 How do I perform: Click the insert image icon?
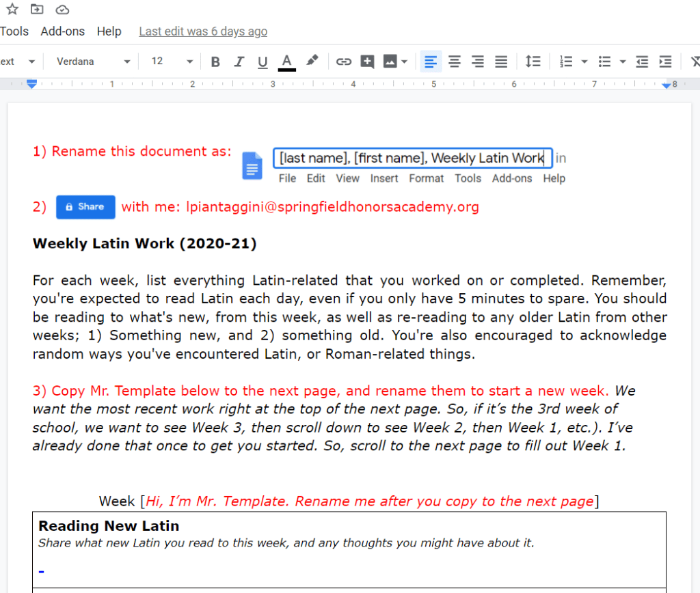click(390, 61)
